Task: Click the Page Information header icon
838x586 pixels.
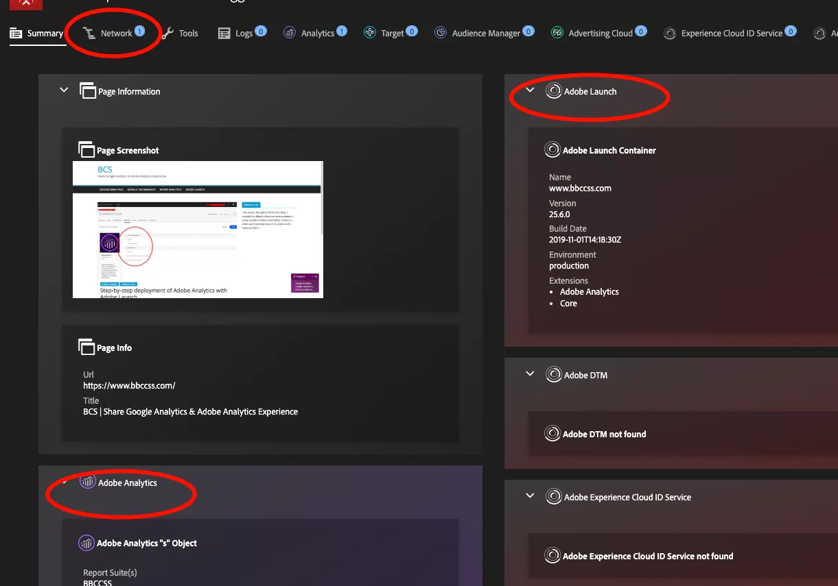Action: [x=87, y=90]
